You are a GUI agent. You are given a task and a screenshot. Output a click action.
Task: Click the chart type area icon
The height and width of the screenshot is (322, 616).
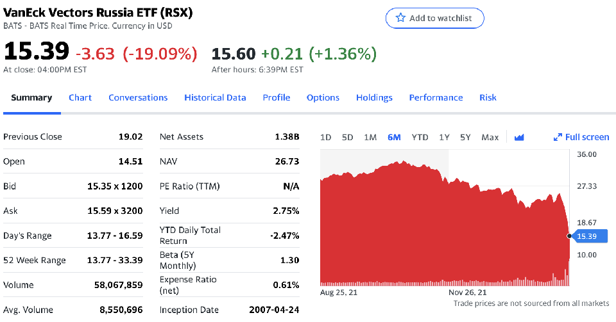(519, 137)
